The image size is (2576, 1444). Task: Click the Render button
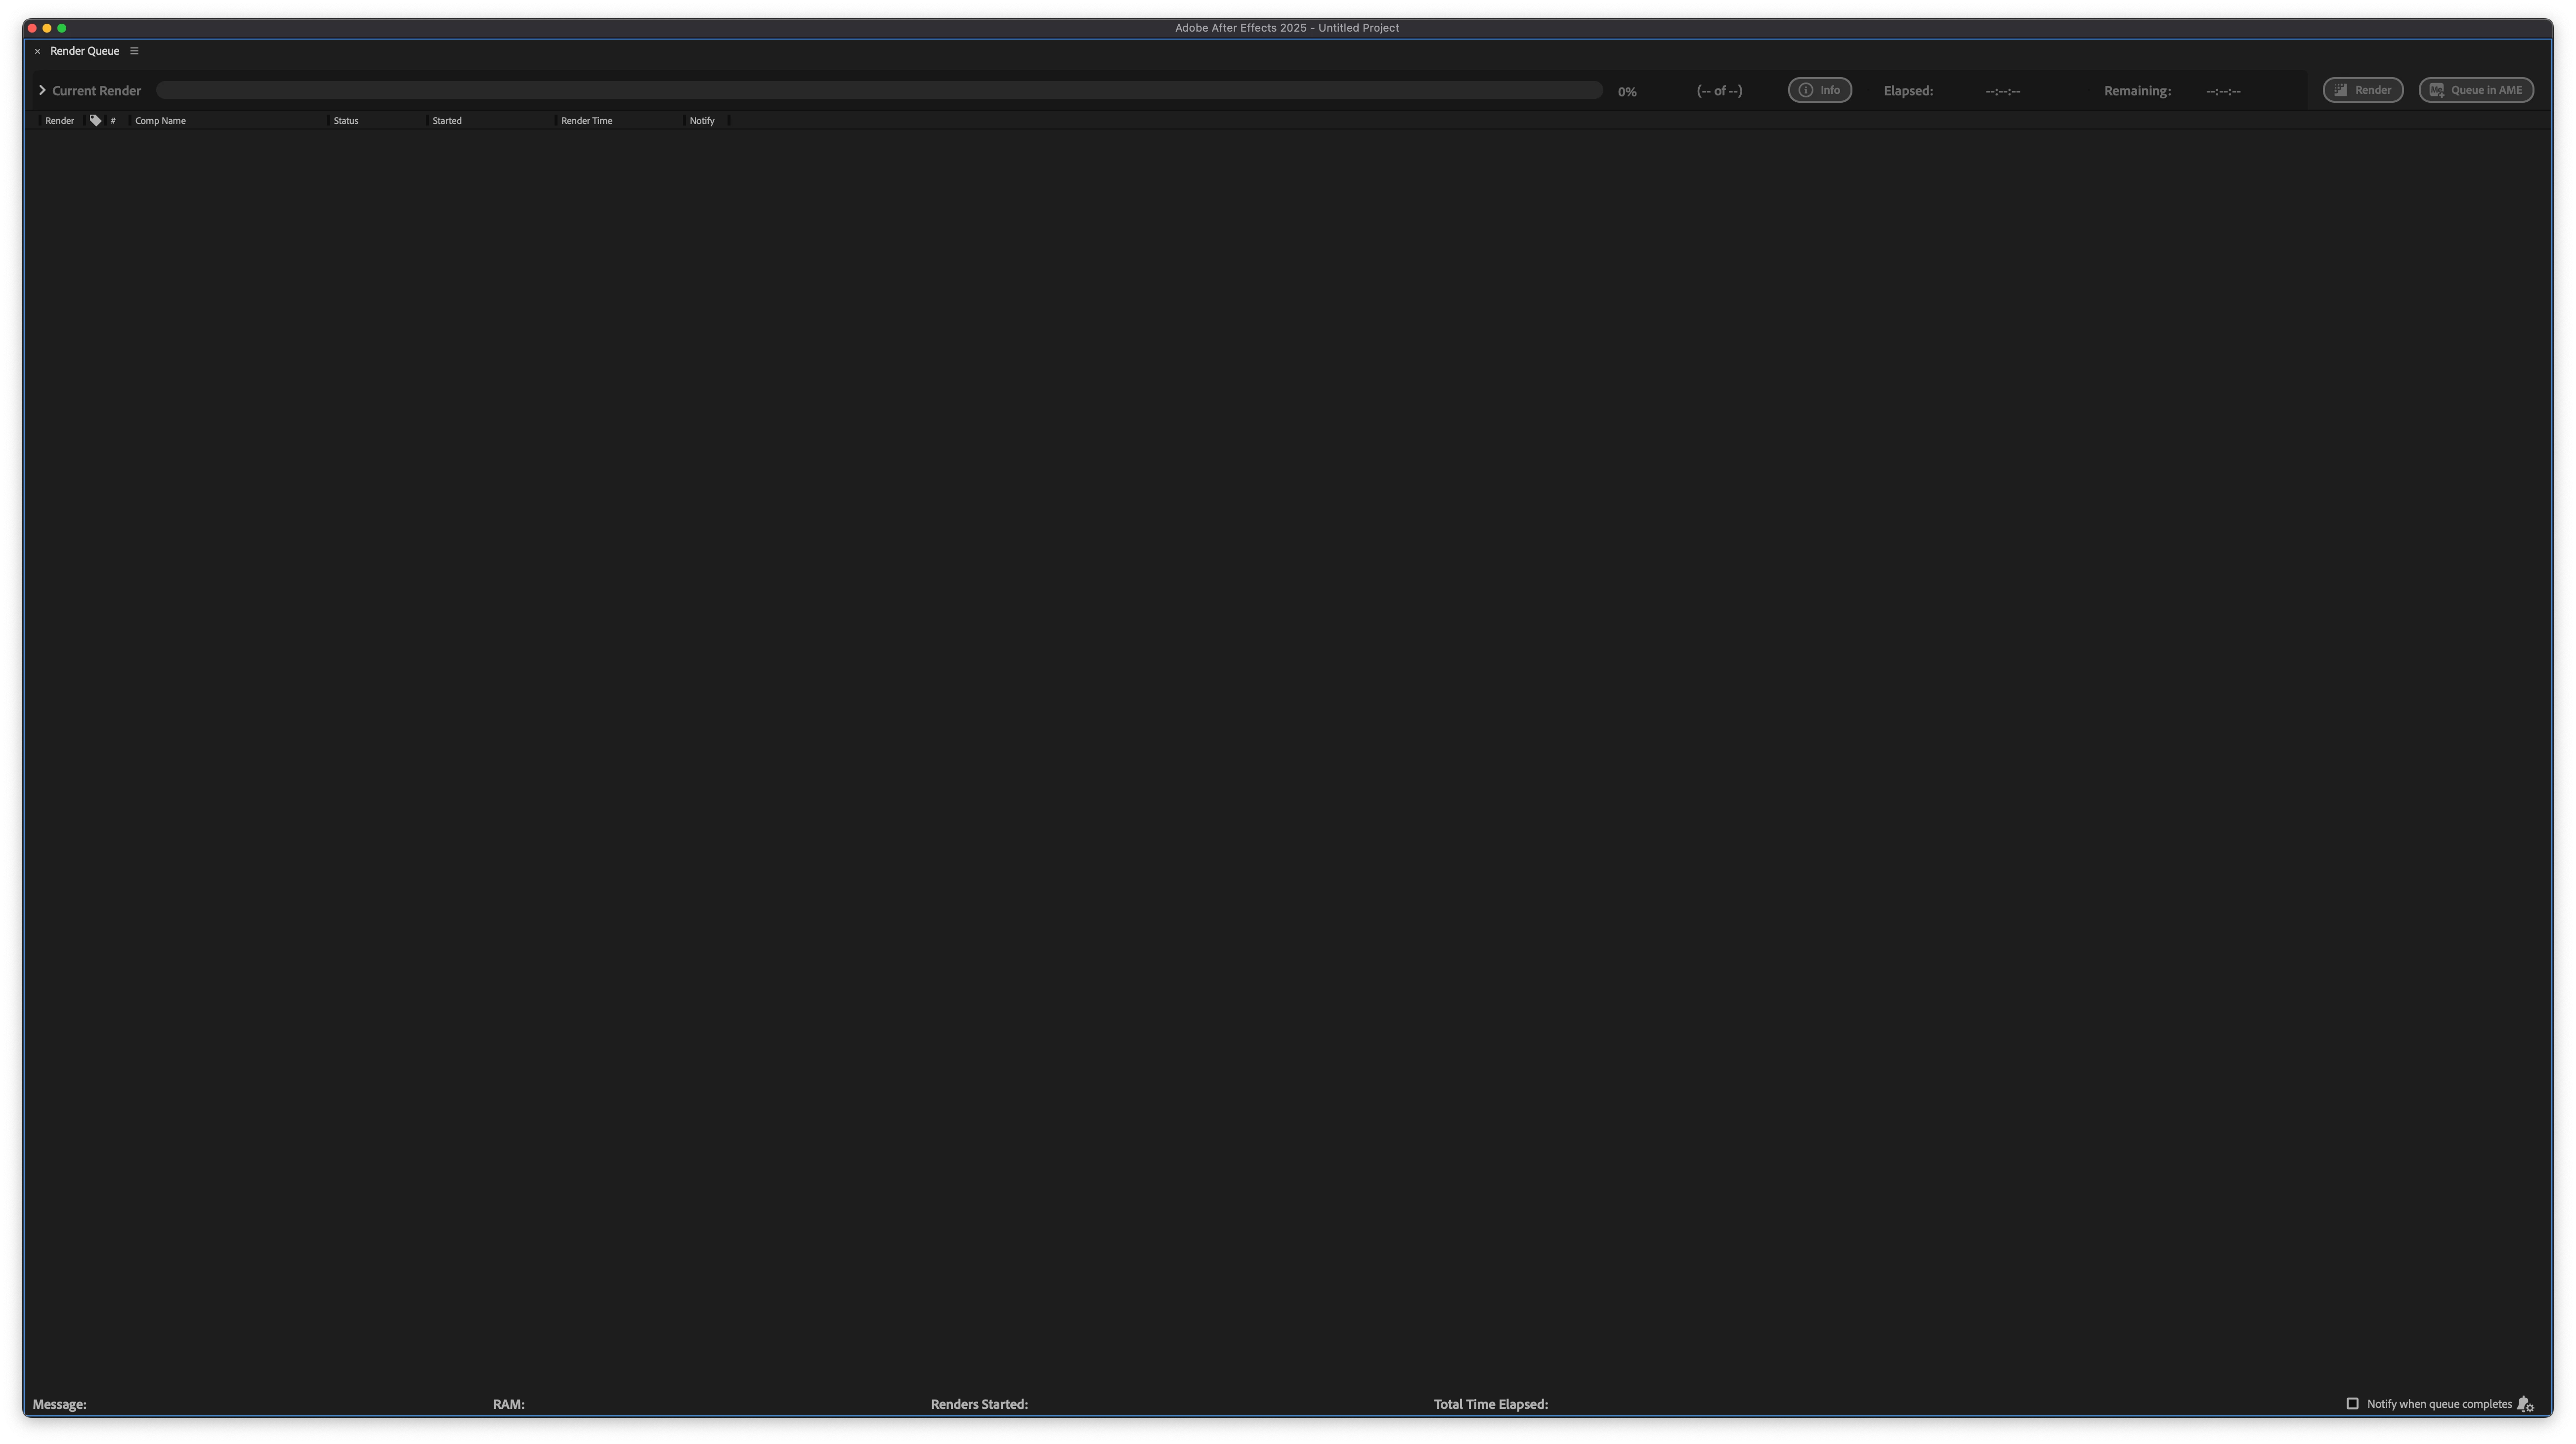(x=2362, y=90)
